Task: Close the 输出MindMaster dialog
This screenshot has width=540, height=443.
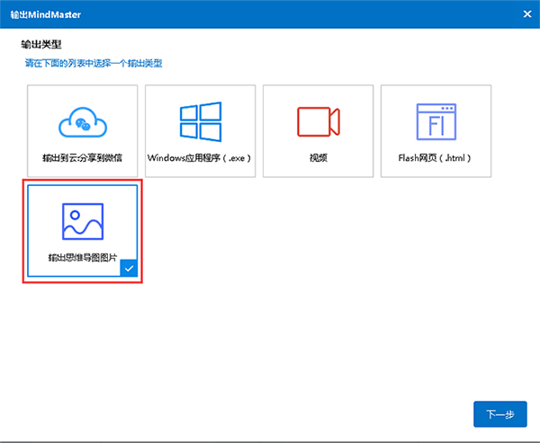Action: pyautogui.click(x=526, y=13)
